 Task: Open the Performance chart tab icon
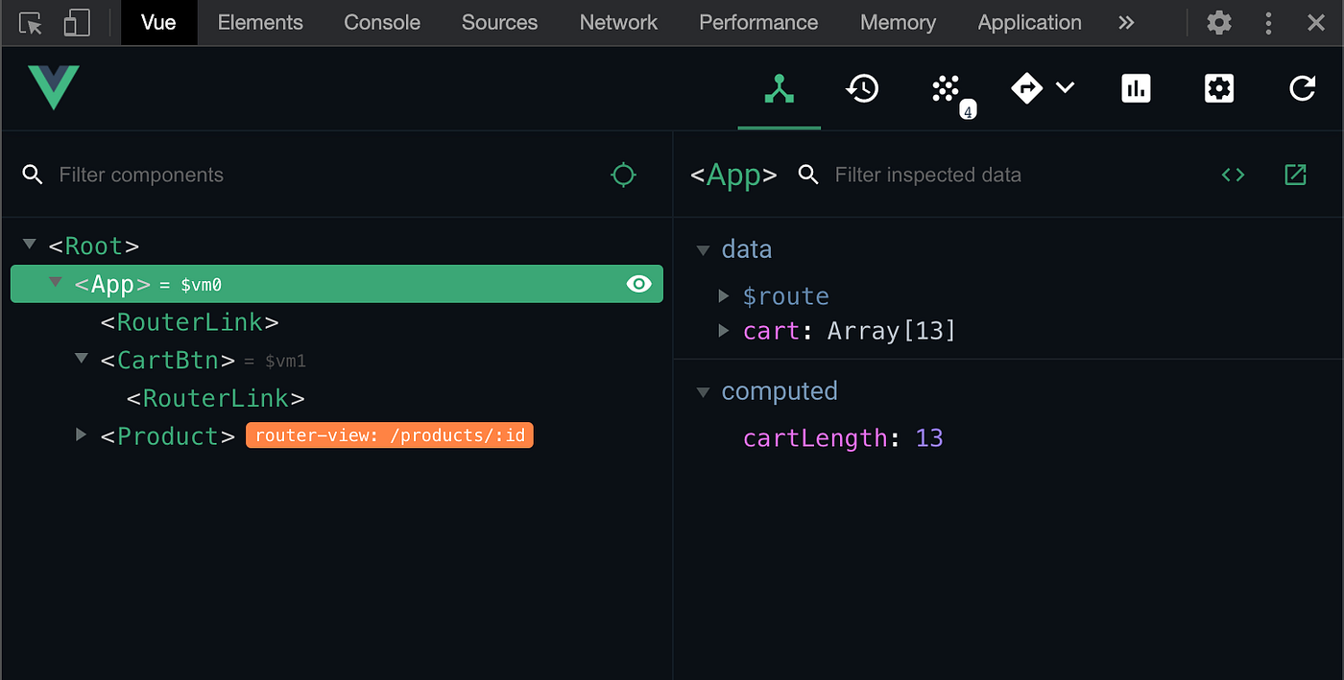[x=1136, y=89]
